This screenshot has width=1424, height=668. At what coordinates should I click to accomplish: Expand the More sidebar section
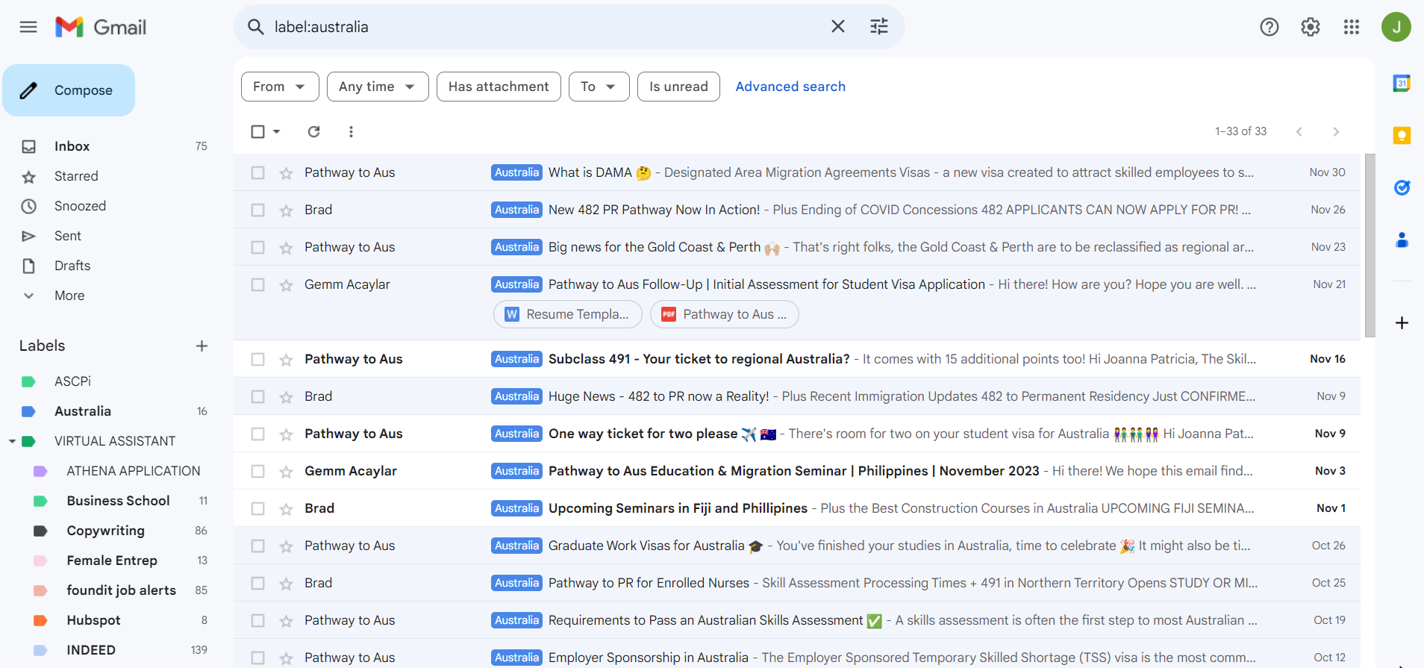tap(69, 296)
